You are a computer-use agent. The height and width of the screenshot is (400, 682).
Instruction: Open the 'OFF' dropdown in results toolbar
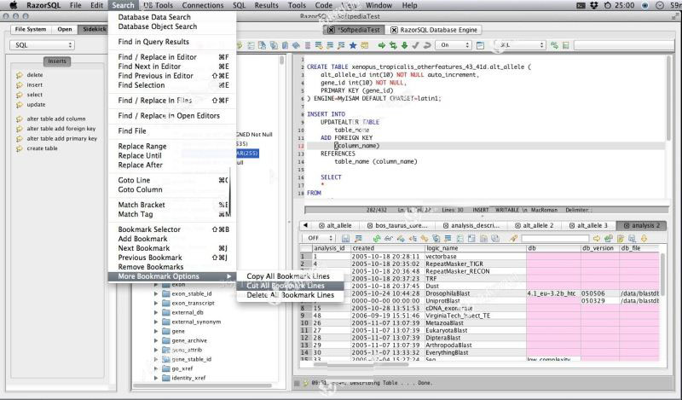coord(319,239)
